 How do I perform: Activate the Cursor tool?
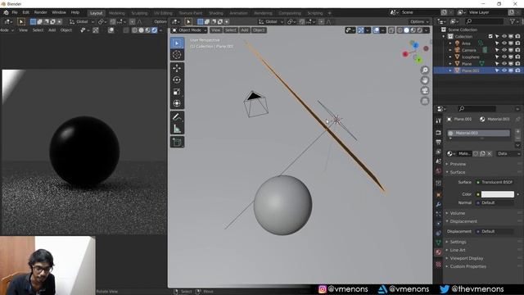(177, 55)
